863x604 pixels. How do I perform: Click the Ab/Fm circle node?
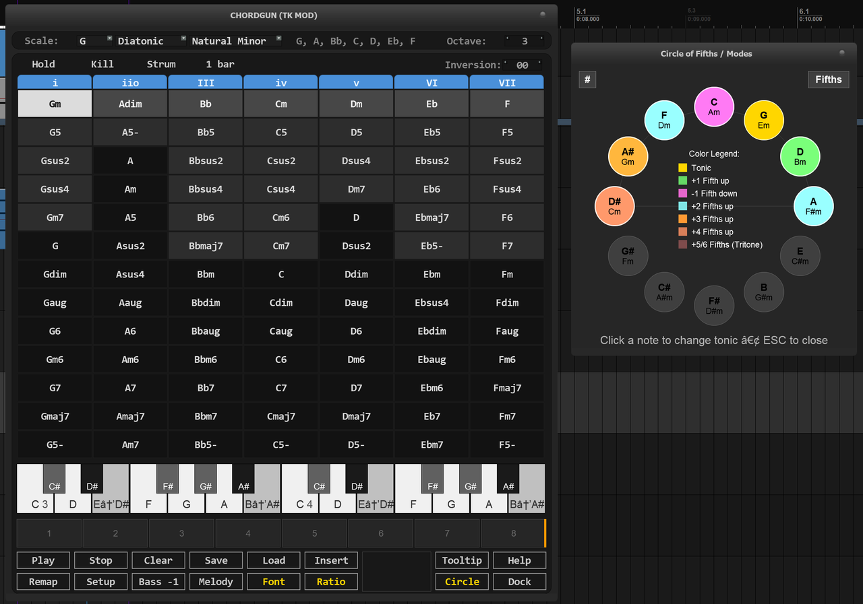click(x=628, y=256)
